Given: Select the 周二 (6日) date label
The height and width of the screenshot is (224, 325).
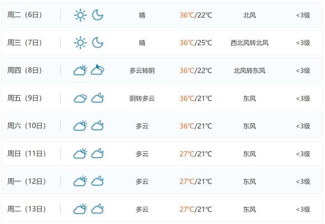Looking at the screenshot, I should tap(24, 15).
